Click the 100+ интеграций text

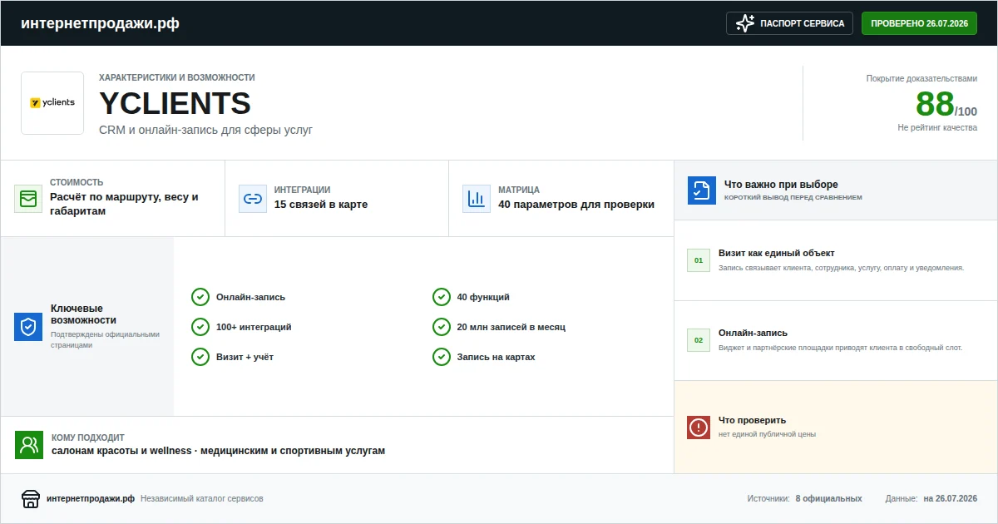(x=254, y=327)
